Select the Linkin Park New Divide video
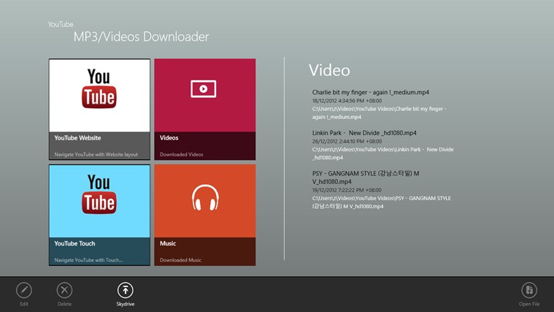Screen dimensions: 554x312 364,133
